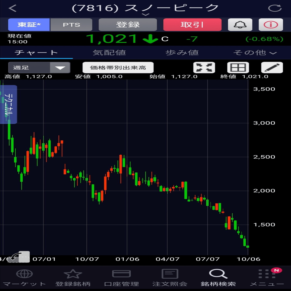Open price alert bell icon
The height and width of the screenshot is (291, 291).
[240, 25]
